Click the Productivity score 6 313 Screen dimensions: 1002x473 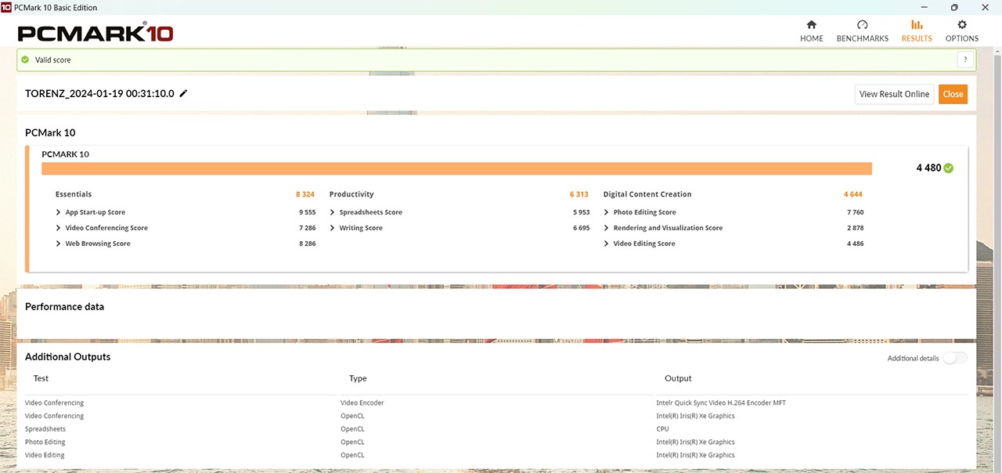(x=579, y=194)
